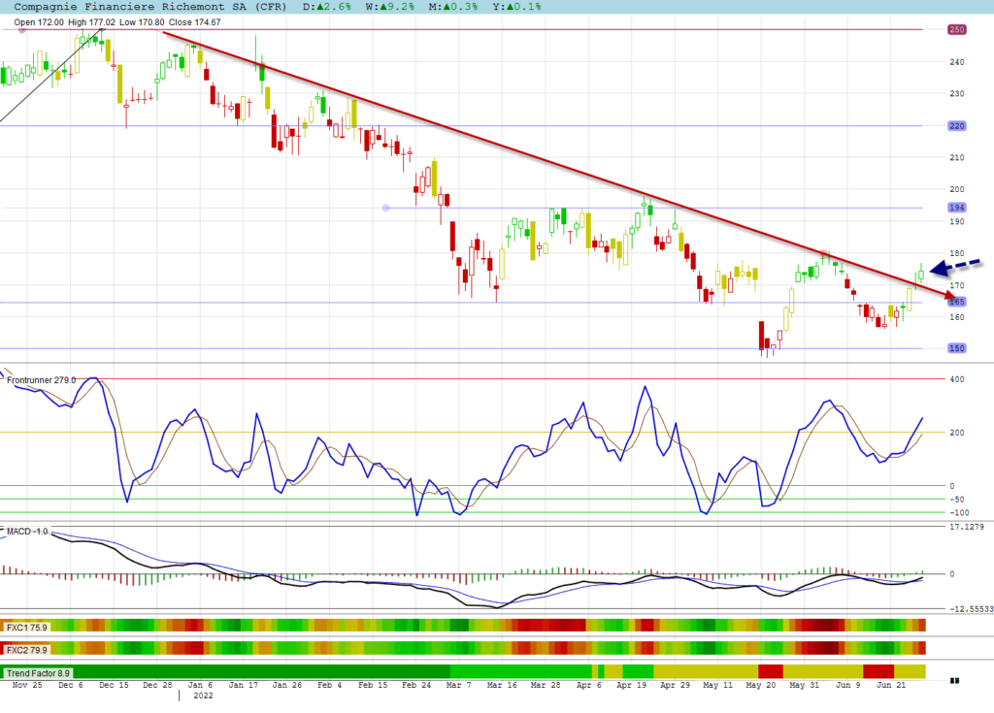Click the High 177.02 readout
This screenshot has width=994, height=713.
(x=92, y=22)
